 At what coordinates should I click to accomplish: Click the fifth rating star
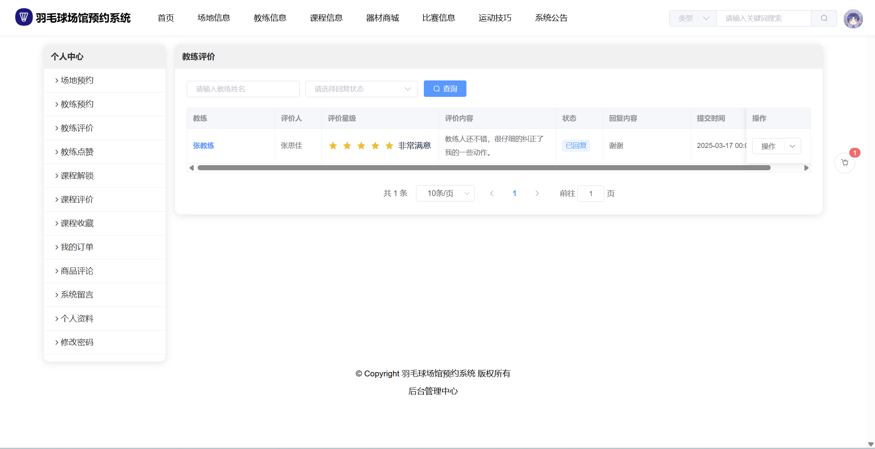tap(389, 146)
